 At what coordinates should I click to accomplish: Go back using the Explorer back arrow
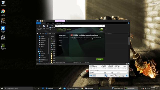pos(38,33)
